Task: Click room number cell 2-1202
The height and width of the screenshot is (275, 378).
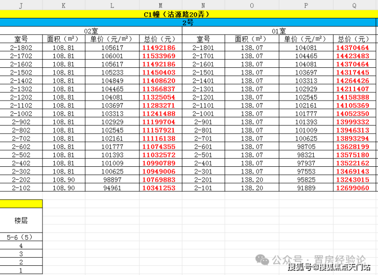Action: (21, 97)
